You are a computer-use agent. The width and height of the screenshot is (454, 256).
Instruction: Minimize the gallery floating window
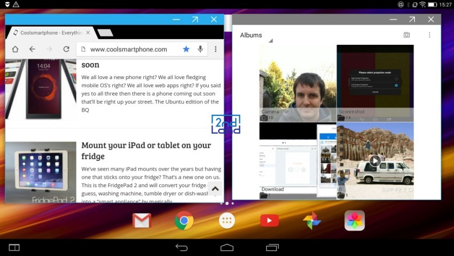[x=393, y=19]
